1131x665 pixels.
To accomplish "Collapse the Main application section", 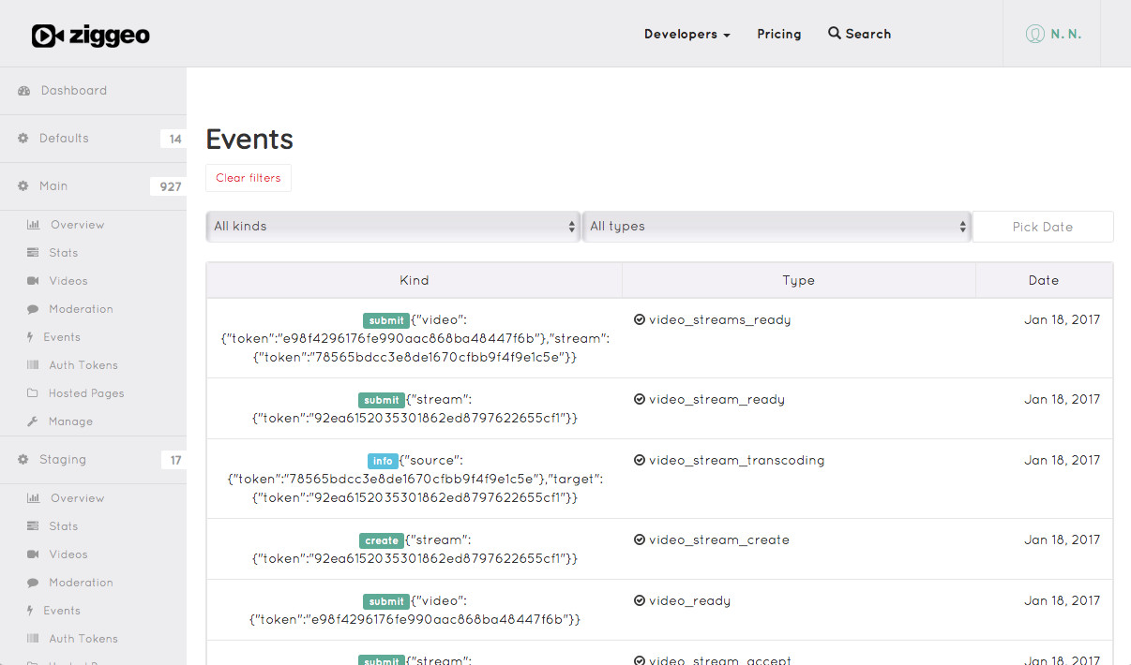I will [x=53, y=186].
